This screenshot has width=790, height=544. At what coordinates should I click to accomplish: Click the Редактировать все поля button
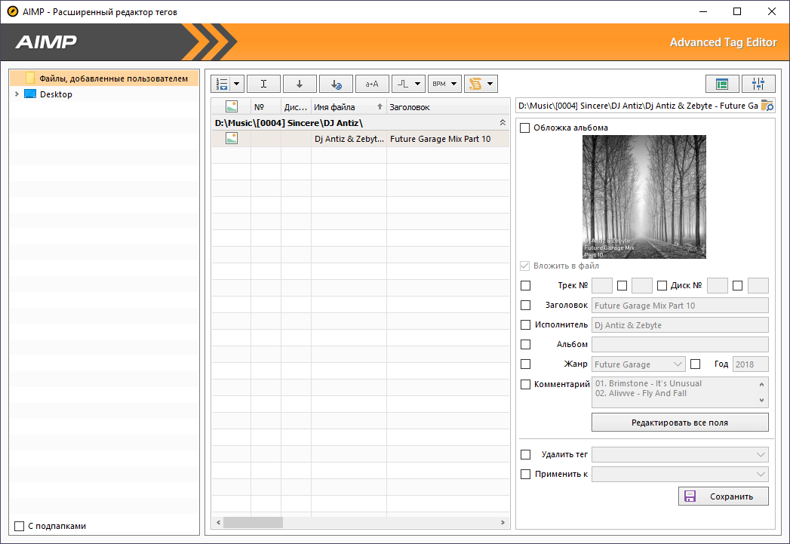[680, 423]
